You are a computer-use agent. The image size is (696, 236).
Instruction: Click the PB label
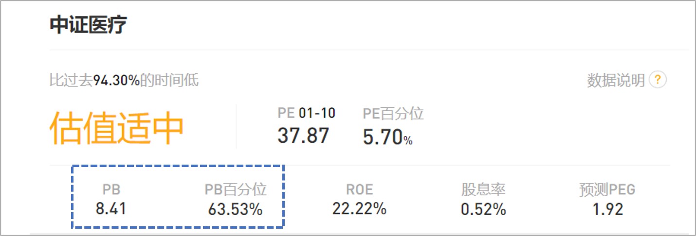coord(111,189)
